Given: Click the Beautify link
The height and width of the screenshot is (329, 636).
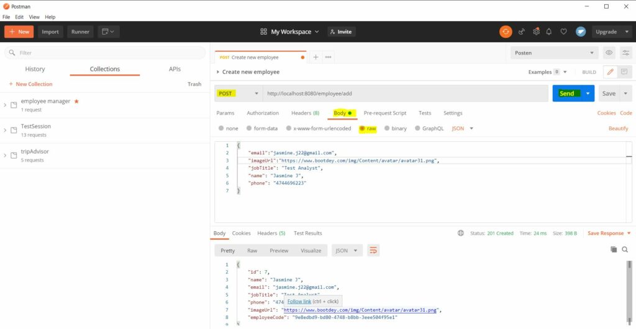Looking at the screenshot, I should 618,128.
